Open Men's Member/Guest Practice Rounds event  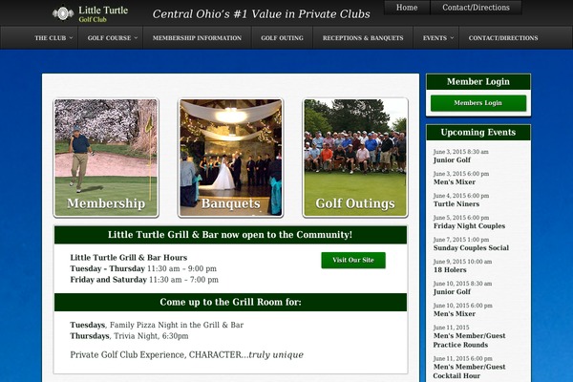click(x=469, y=340)
